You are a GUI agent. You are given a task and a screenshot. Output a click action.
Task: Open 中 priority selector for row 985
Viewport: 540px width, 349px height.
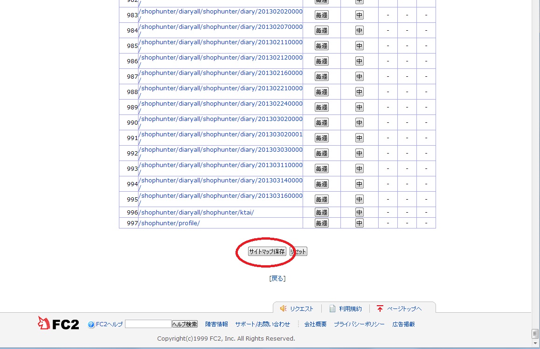pyautogui.click(x=359, y=46)
